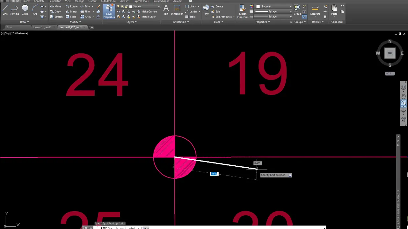Open the Manage ribbon tab
The height and width of the screenshot is (229, 408).
point(79,1)
